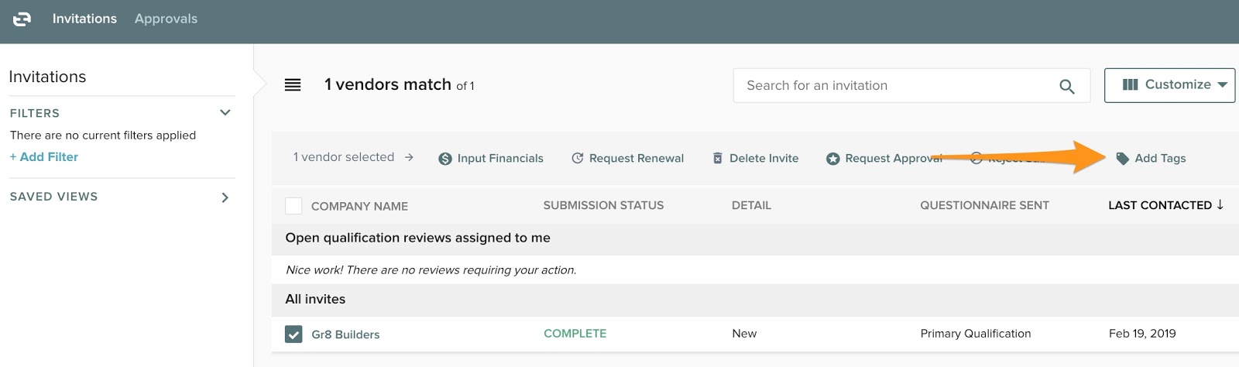Click the Input Financials dollar icon
The width and height of the screenshot is (1239, 367).
coord(445,159)
